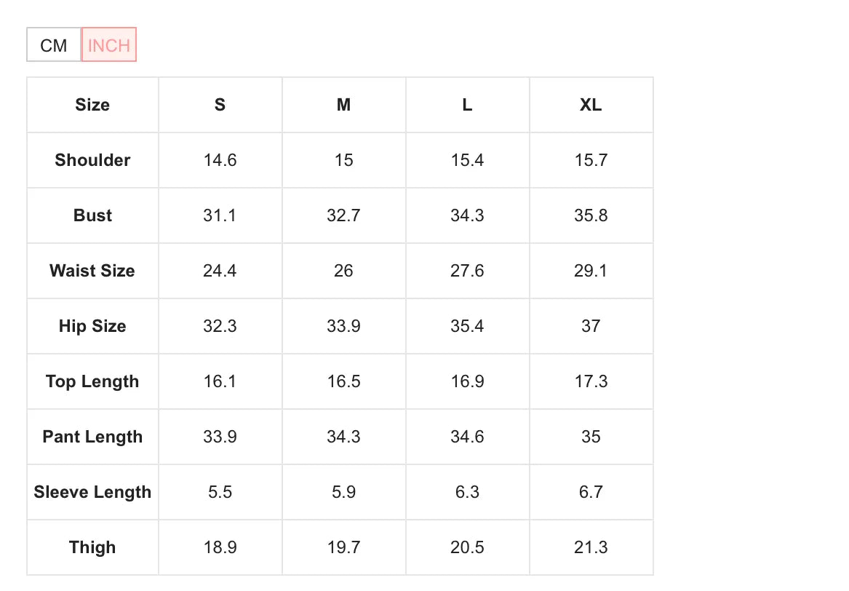Select the M size column header
The height and width of the screenshot is (591, 849).
(343, 105)
